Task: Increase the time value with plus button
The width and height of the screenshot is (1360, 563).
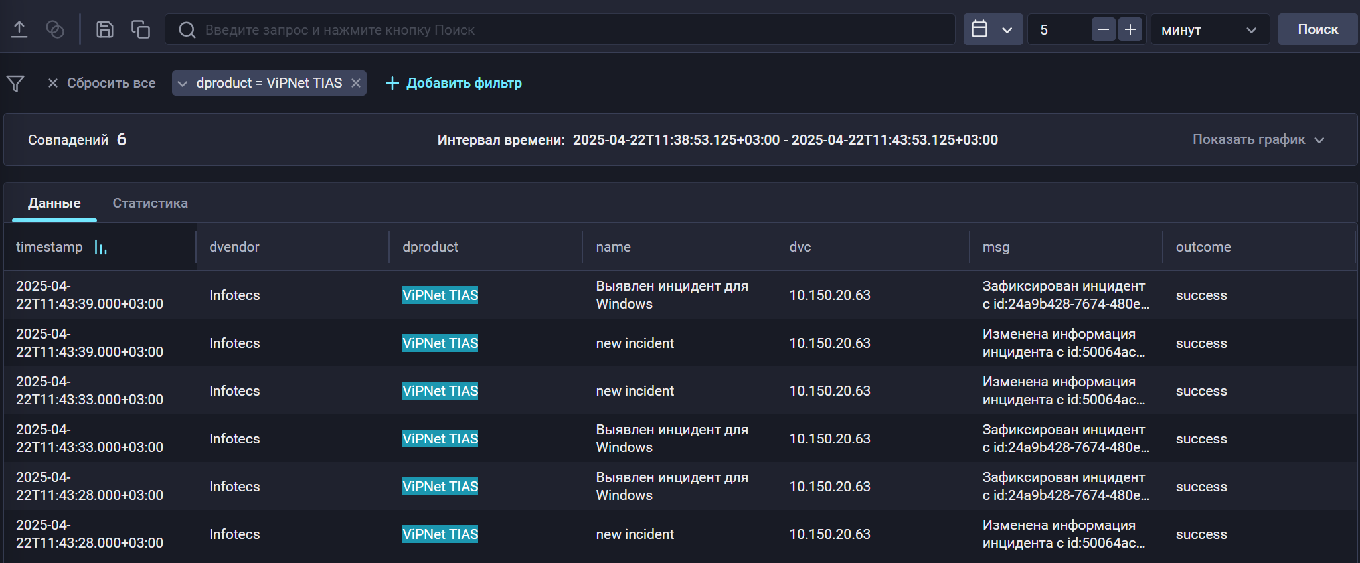Action: click(x=1130, y=29)
